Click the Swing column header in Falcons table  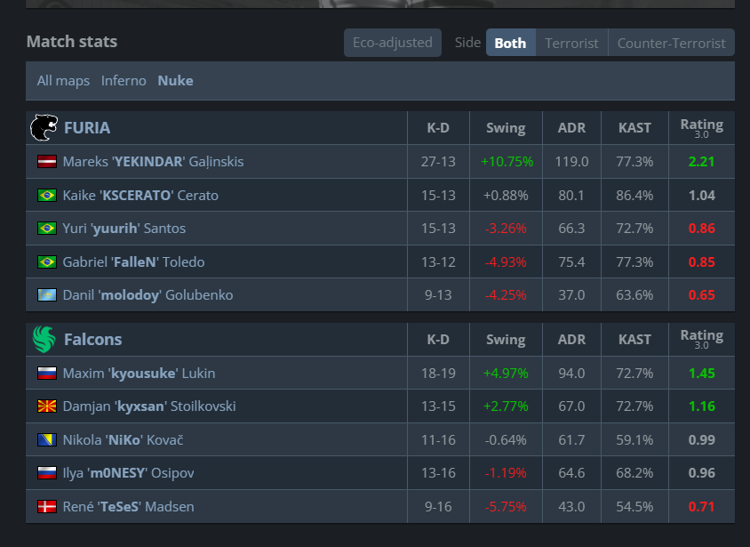click(506, 339)
